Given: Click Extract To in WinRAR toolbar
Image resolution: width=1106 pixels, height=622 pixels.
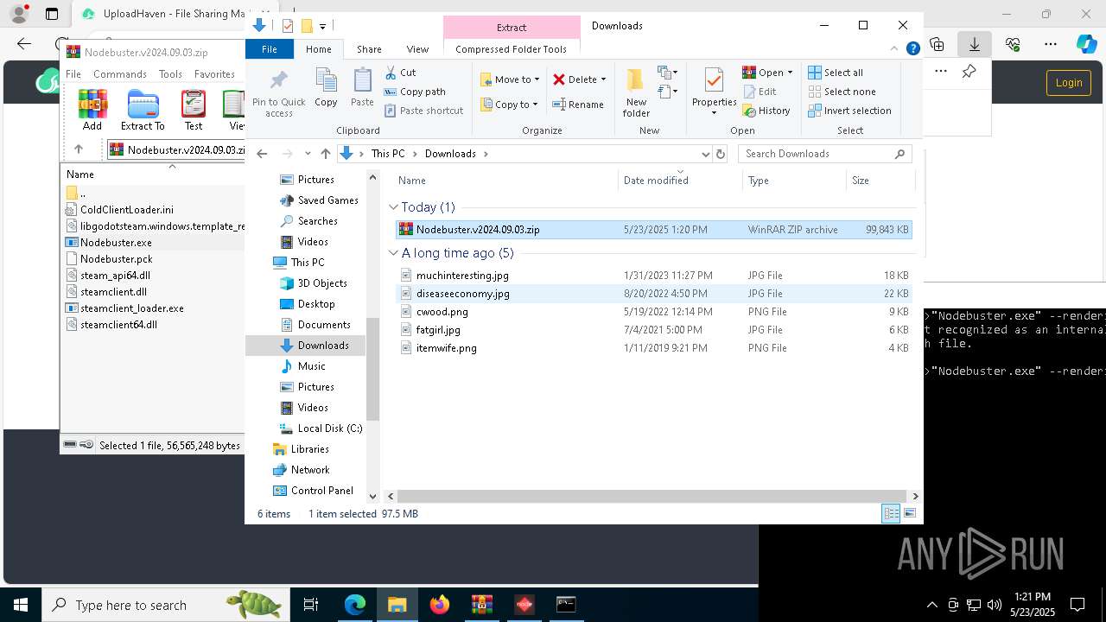Looking at the screenshot, I should 143,110.
